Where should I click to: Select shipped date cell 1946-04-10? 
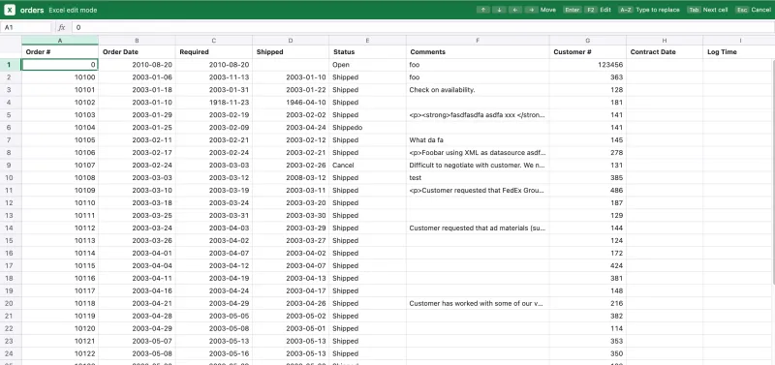pyautogui.click(x=291, y=103)
